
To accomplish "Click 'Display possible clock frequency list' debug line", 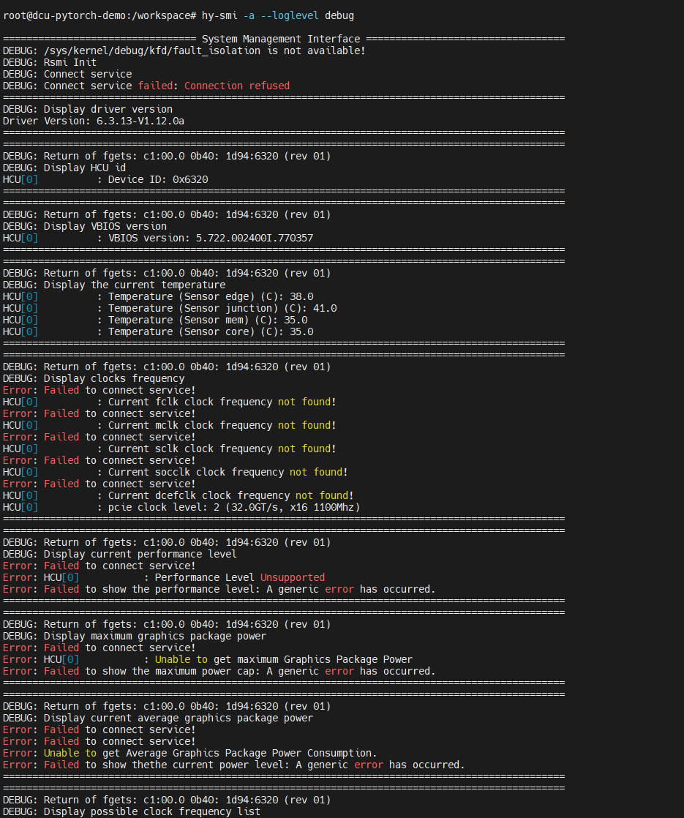I will click(x=132, y=811).
